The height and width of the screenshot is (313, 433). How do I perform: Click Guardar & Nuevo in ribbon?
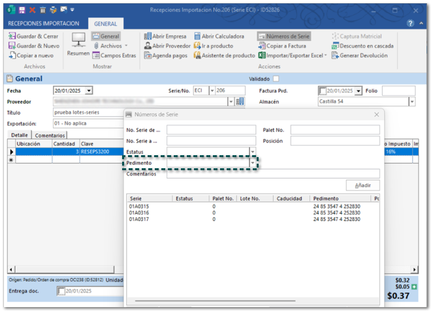point(34,46)
